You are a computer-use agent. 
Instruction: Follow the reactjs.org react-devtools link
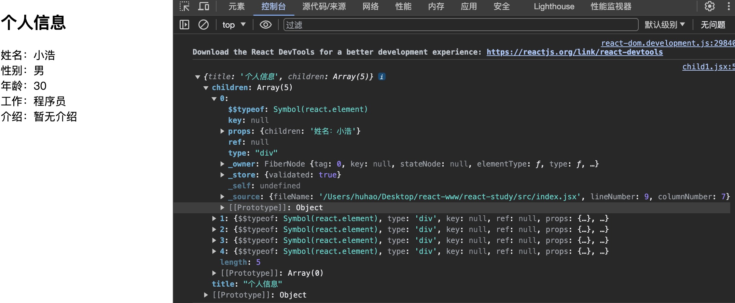(574, 52)
